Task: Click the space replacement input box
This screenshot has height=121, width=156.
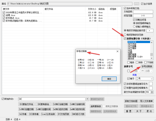Action: pos(151,88)
